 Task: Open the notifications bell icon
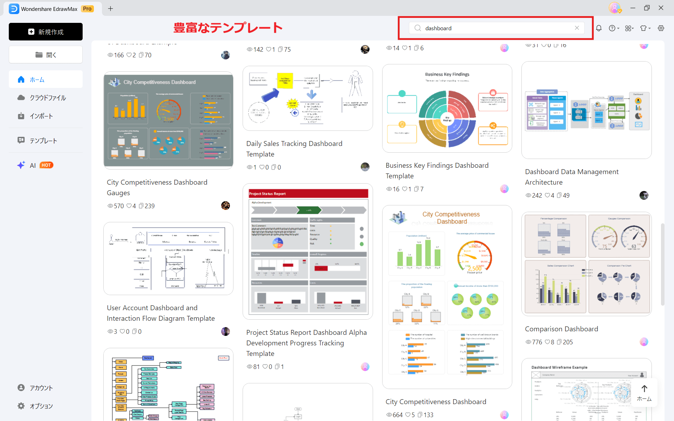click(x=599, y=28)
